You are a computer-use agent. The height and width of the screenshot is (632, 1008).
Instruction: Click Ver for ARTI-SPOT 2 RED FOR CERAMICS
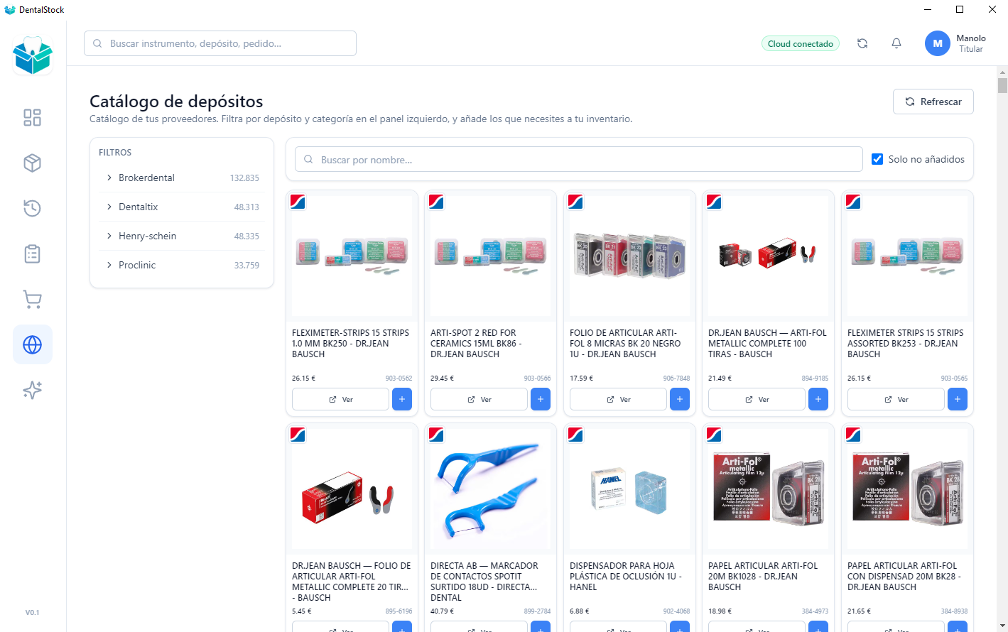click(479, 399)
